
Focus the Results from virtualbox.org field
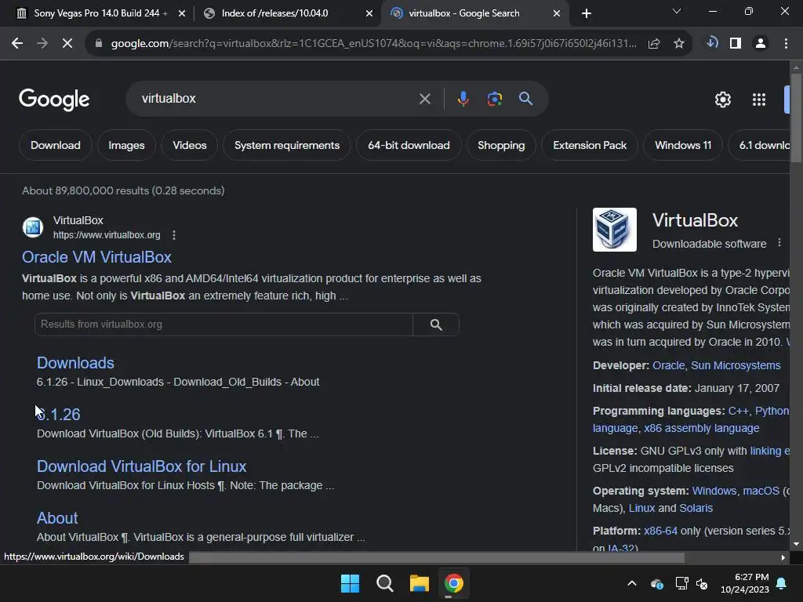(223, 325)
